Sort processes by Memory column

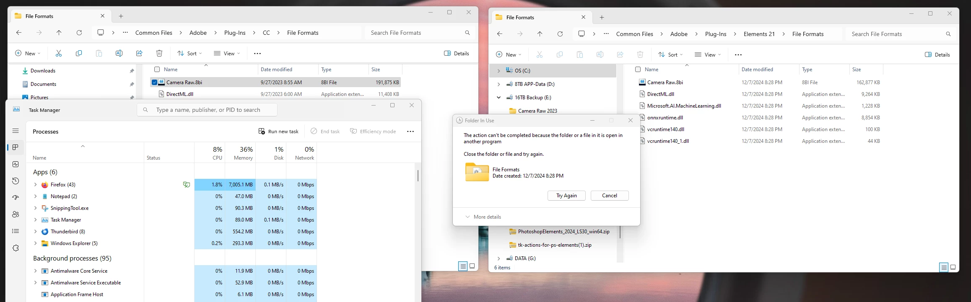240,153
